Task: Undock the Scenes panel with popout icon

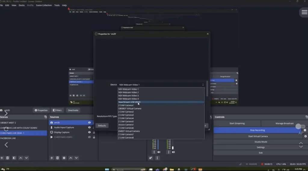Action: coord(46,117)
